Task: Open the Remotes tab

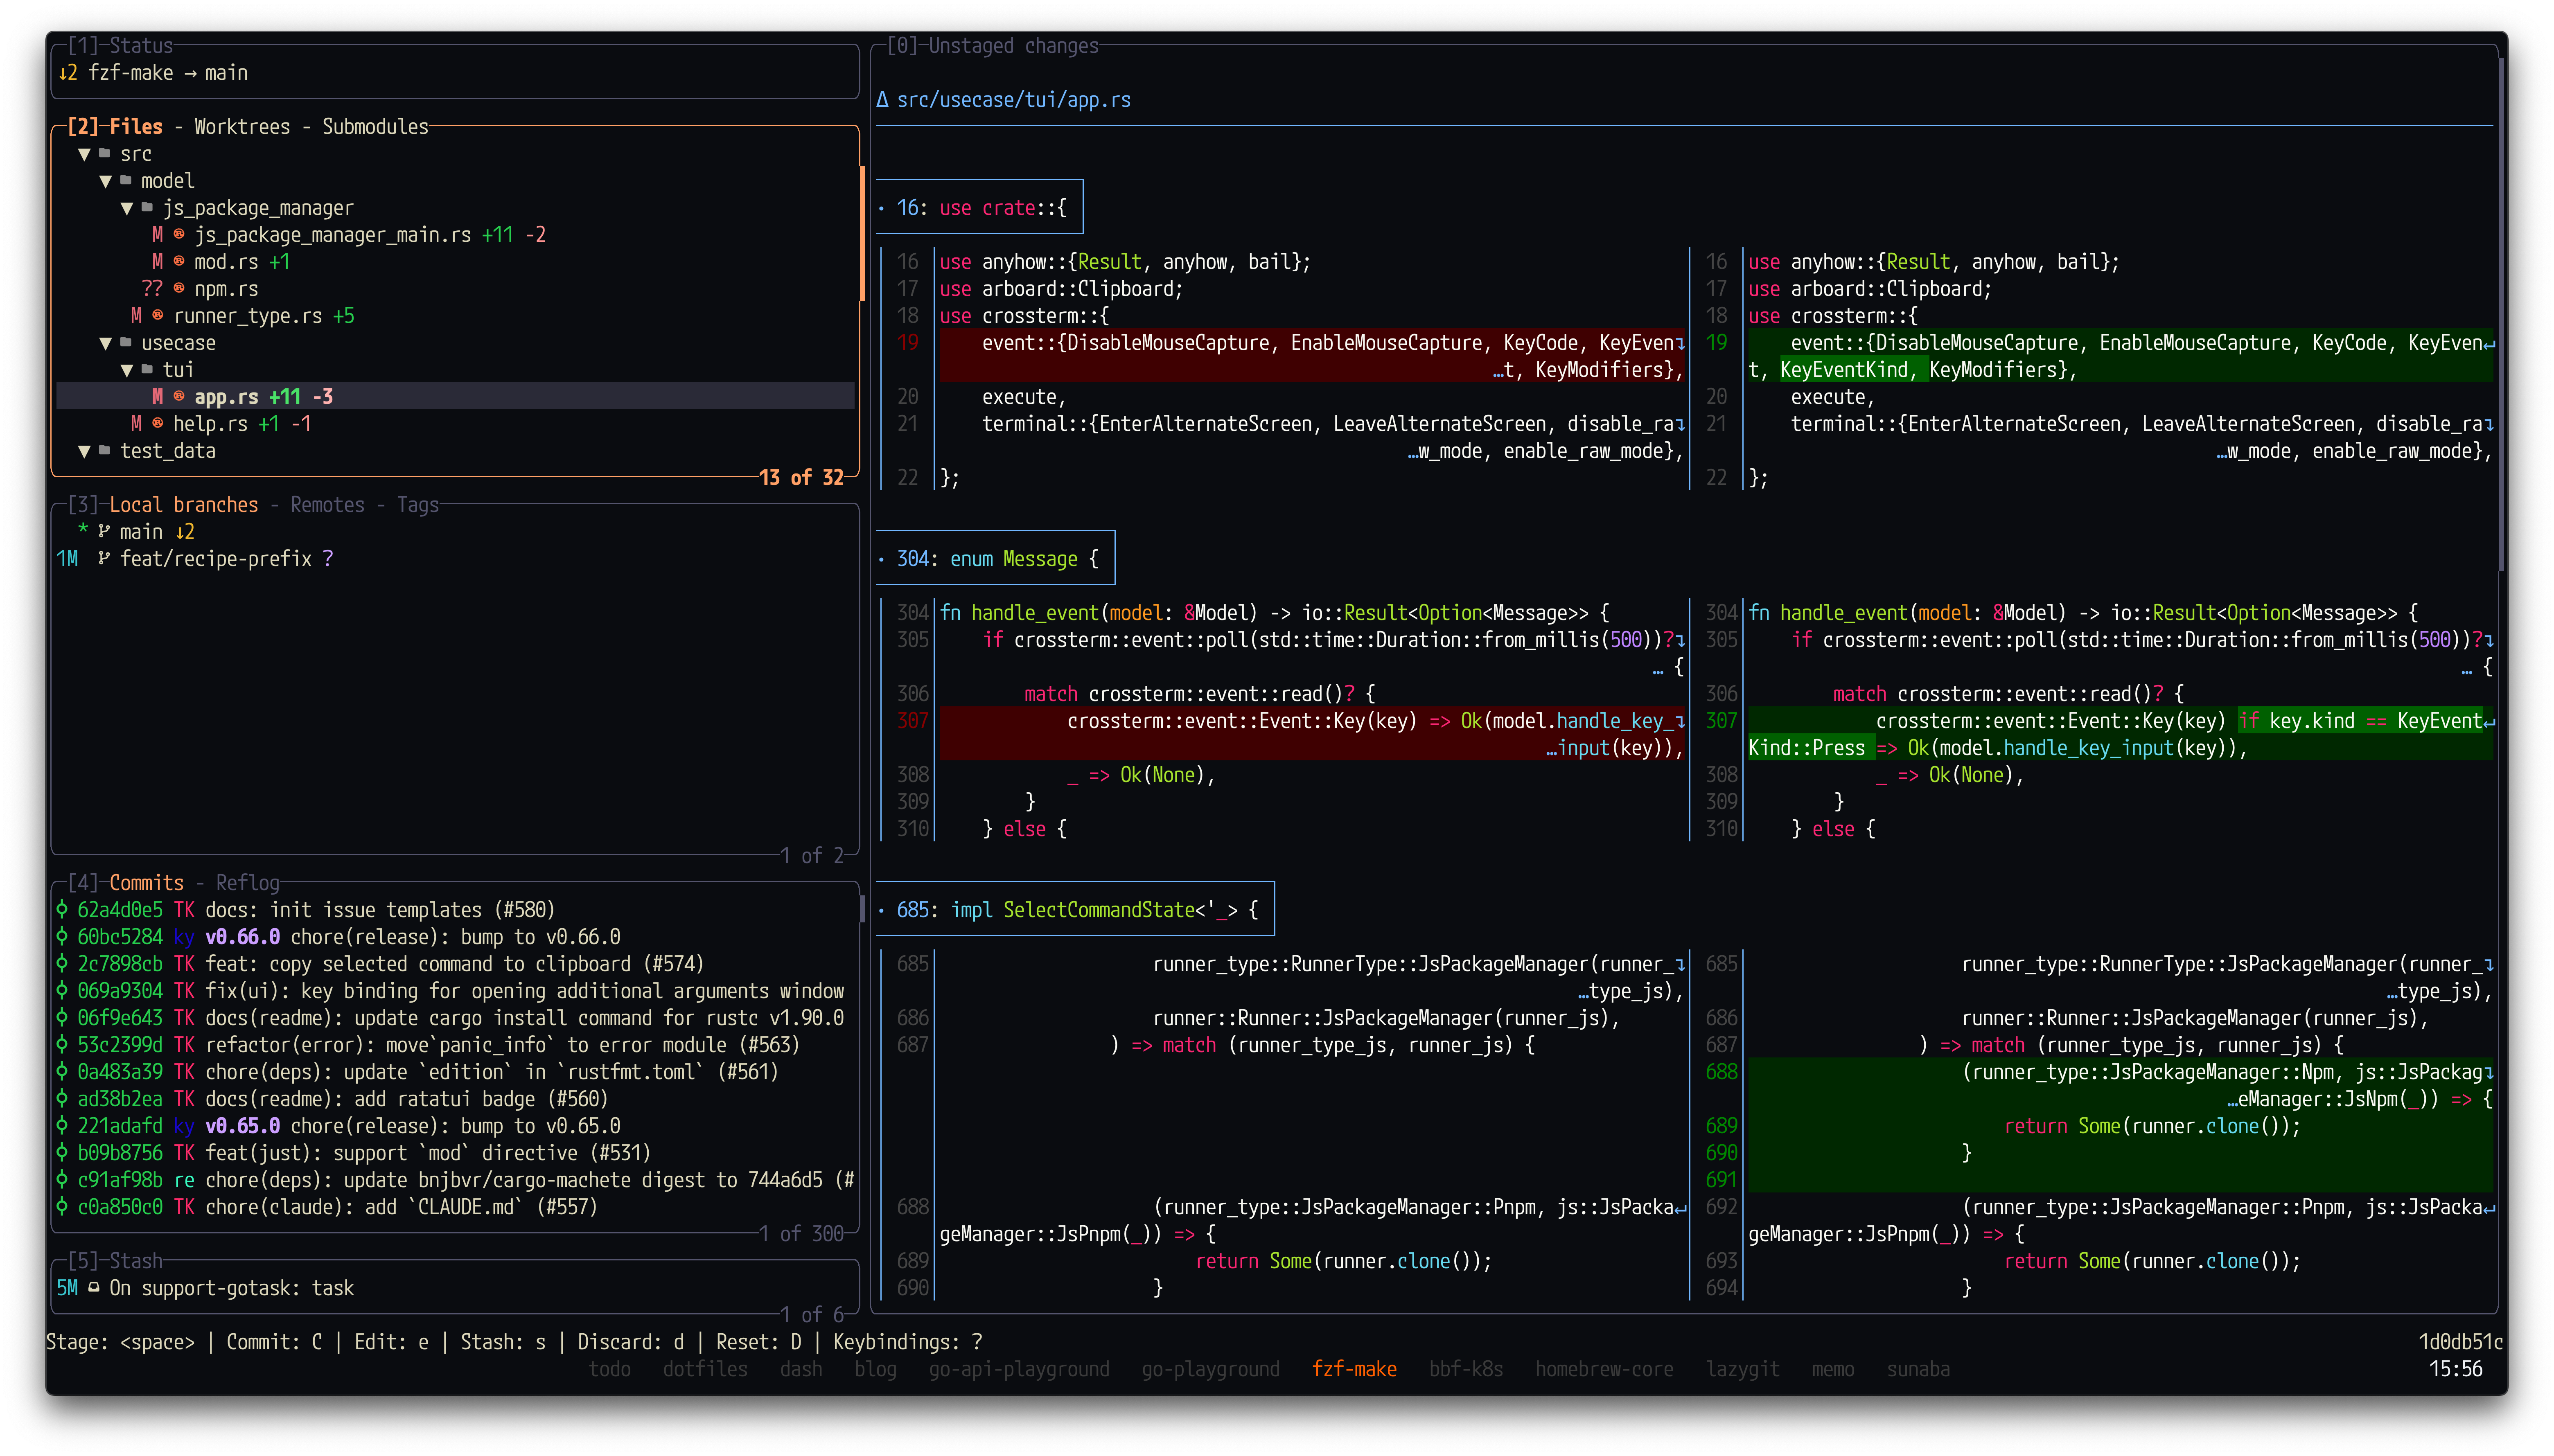Action: click(327, 505)
